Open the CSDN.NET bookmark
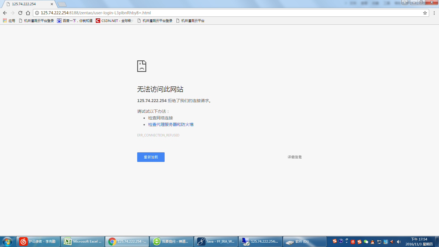Image resolution: width=439 pixels, height=247 pixels. pyautogui.click(x=114, y=21)
